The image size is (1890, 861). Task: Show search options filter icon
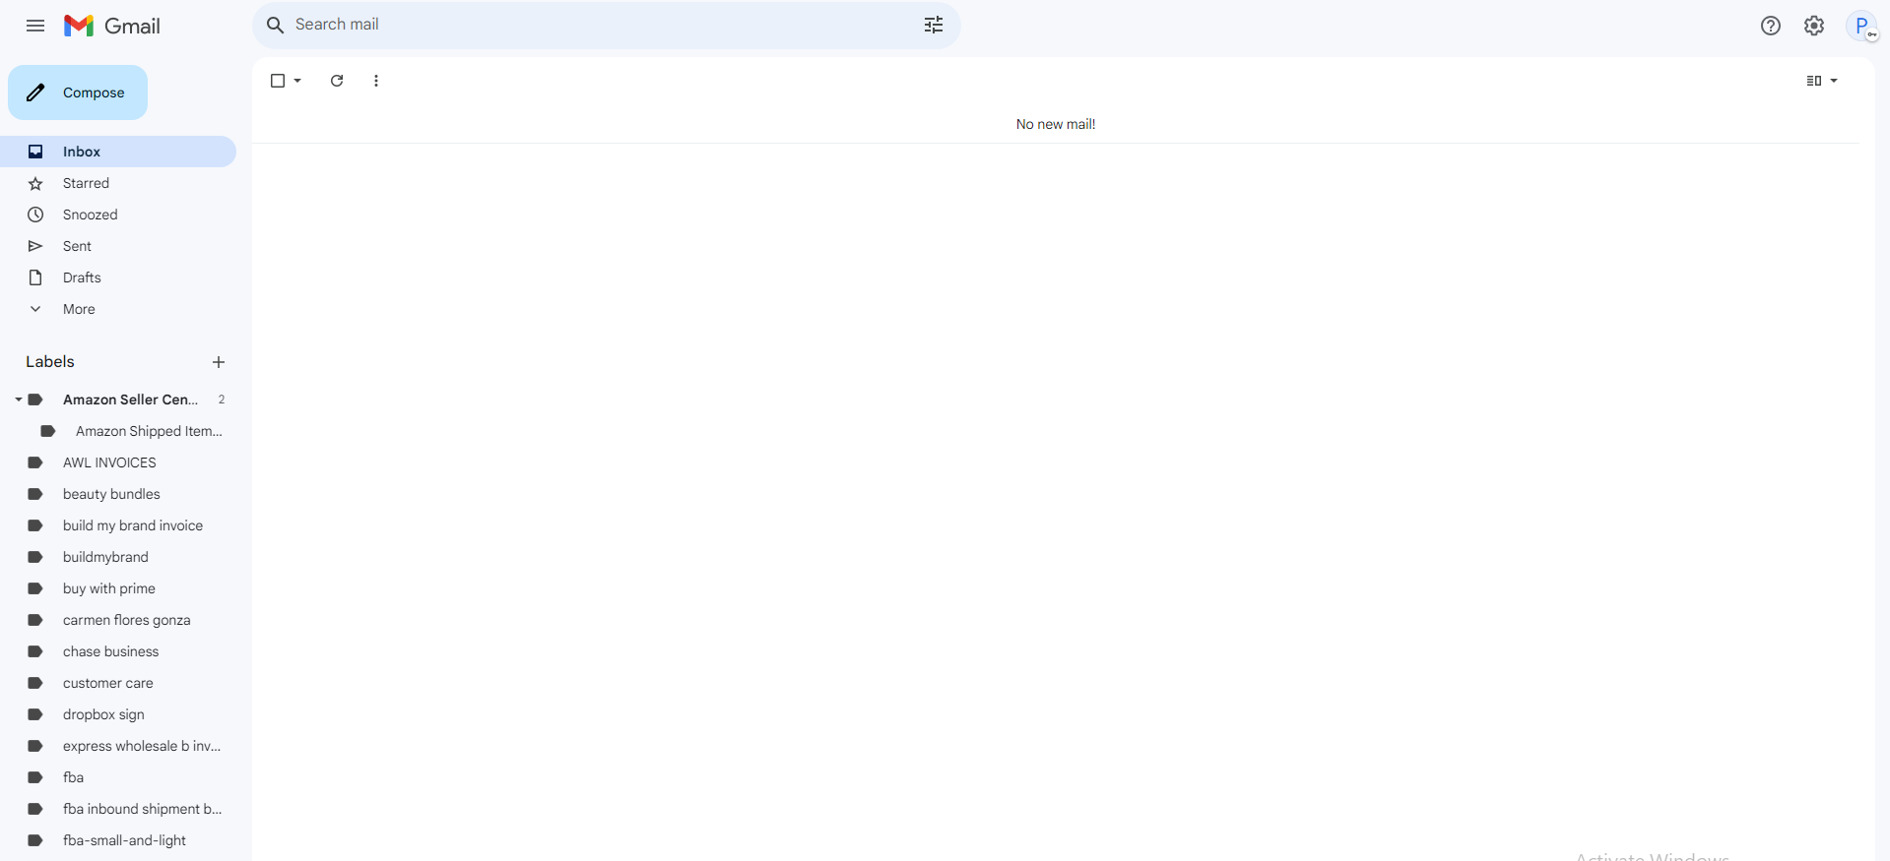(x=934, y=25)
